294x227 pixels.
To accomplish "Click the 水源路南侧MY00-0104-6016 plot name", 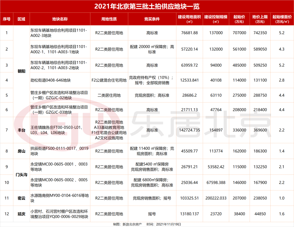I will pos(59,198).
